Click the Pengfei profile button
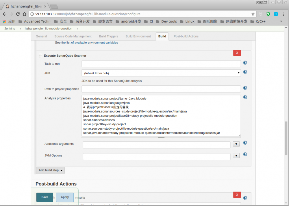The width and height of the screenshot is (289, 206). 261,2
